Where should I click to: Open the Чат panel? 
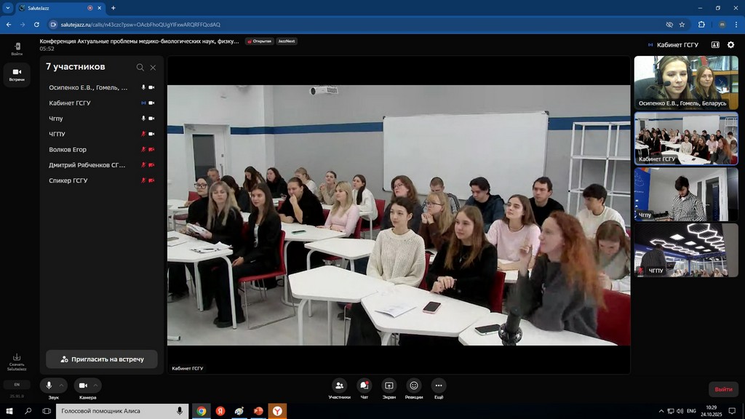[364, 386]
